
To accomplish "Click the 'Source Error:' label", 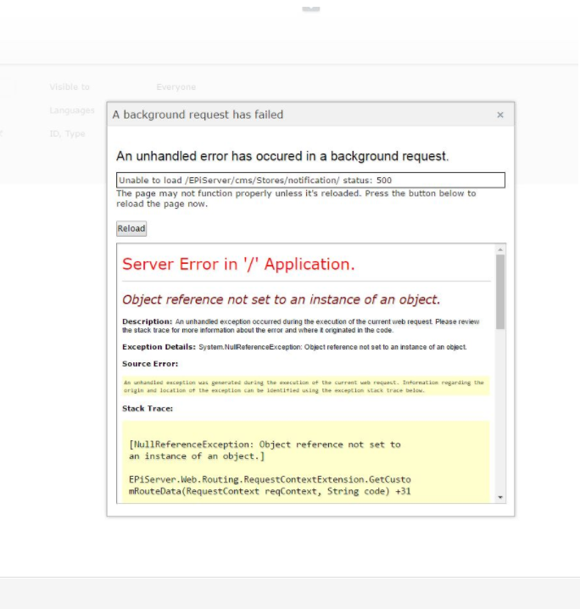I will click(150, 364).
